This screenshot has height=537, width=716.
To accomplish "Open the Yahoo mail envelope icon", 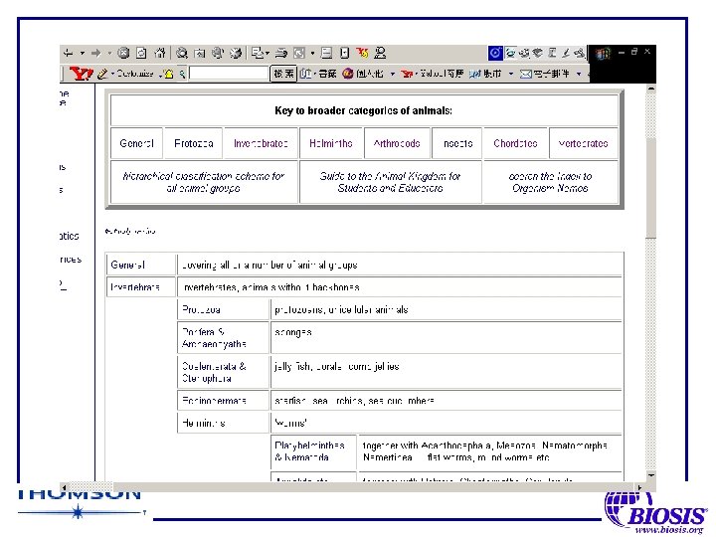I will tap(526, 74).
